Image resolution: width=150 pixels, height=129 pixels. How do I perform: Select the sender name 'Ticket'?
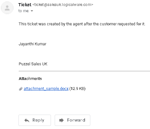(x=25, y=5)
